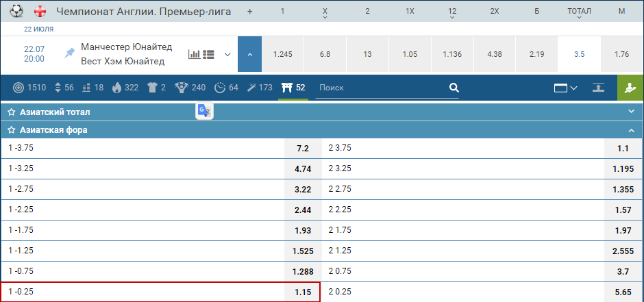Select the jersey filter showing 2

tap(156, 88)
